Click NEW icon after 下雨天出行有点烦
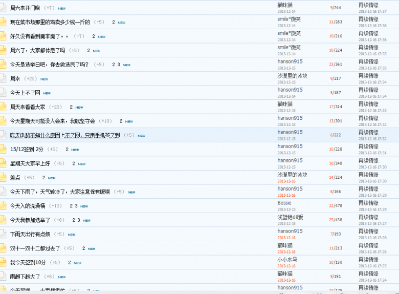This screenshot has height=294, width=399. click(72, 234)
